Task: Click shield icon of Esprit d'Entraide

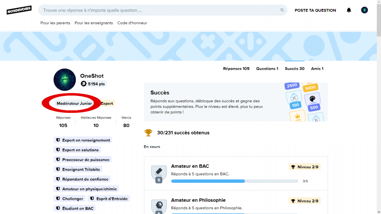Action: tap(92, 198)
